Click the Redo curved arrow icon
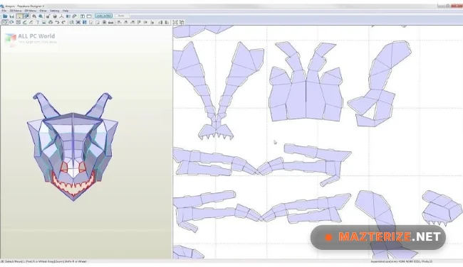 [x=64, y=22]
